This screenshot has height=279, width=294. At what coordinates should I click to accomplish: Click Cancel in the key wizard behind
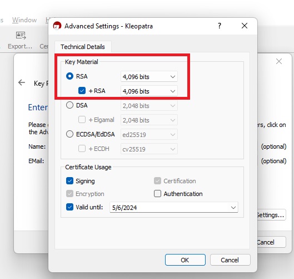271,242
